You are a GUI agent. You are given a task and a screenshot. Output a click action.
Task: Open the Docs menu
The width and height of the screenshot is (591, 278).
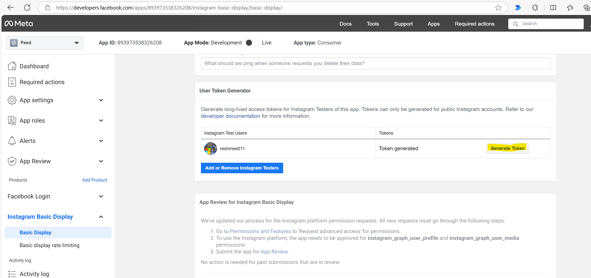point(346,24)
